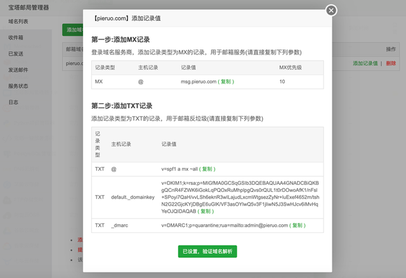Image resolution: width=406 pixels, height=278 pixels.
Task: Click the green add domain button behind dialog
Action: point(73,30)
